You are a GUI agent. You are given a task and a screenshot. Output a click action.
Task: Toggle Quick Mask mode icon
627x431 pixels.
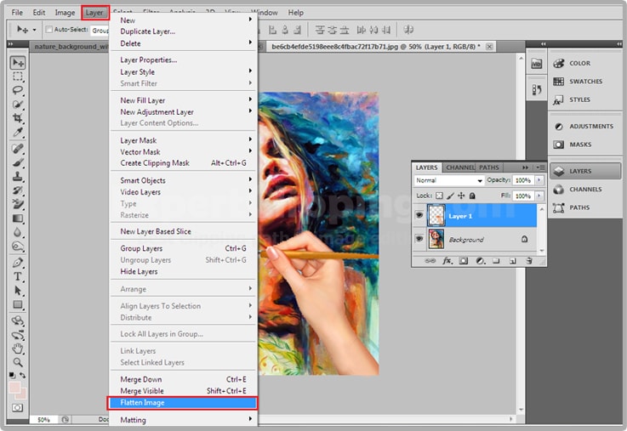click(17, 408)
